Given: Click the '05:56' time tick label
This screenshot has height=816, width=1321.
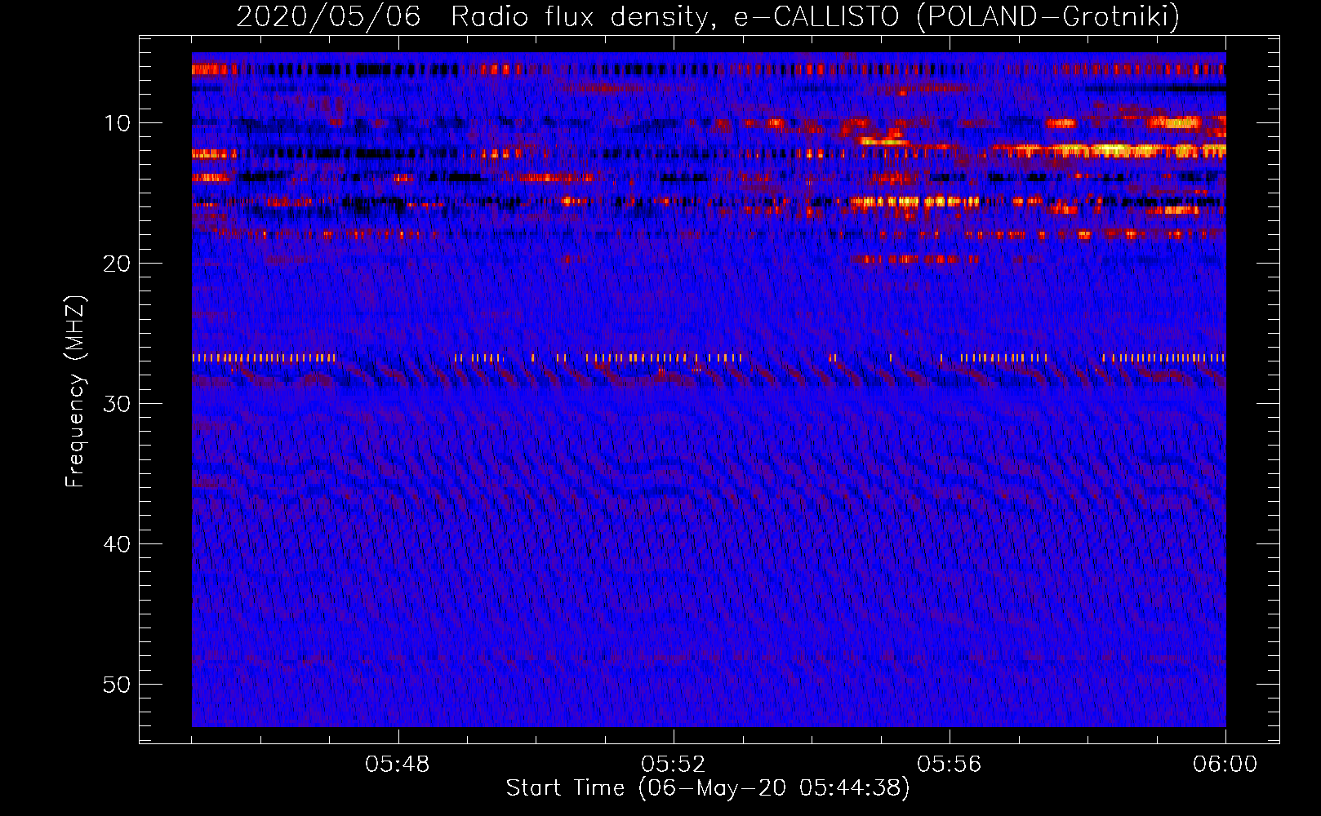Looking at the screenshot, I should pyautogui.click(x=950, y=765).
